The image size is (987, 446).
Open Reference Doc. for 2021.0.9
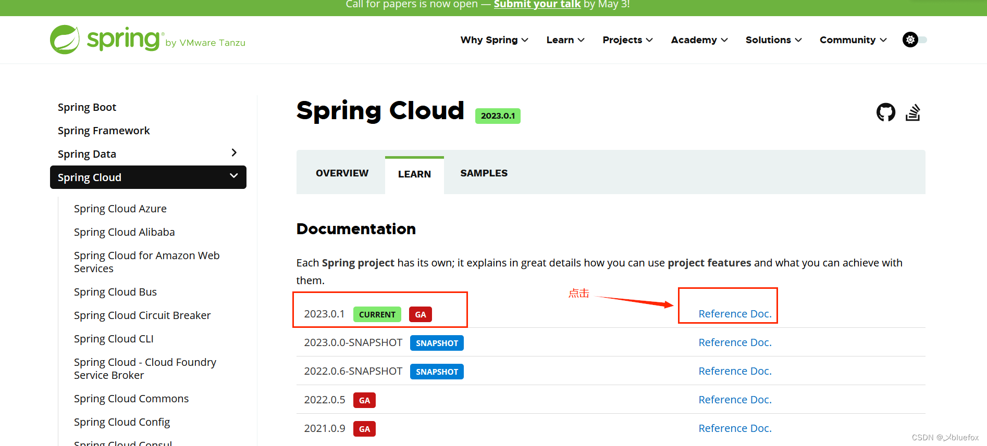coord(735,428)
